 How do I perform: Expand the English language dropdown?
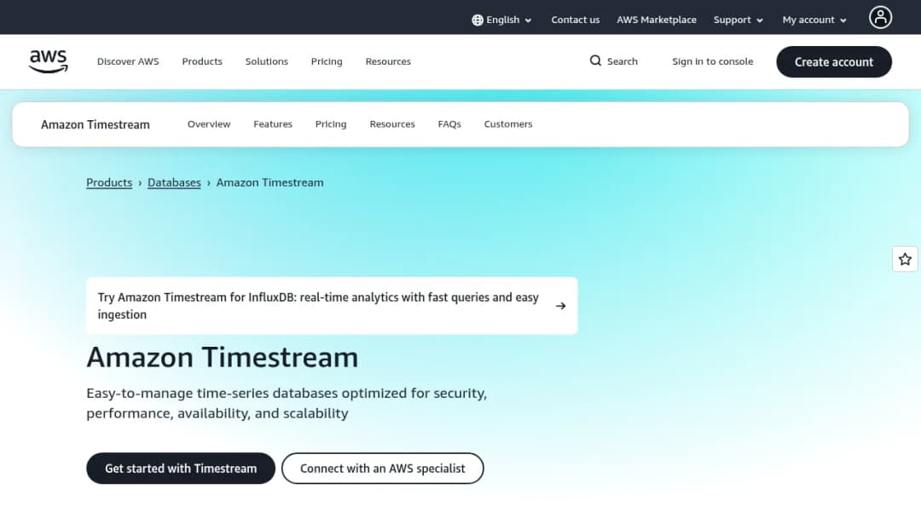pyautogui.click(x=501, y=20)
